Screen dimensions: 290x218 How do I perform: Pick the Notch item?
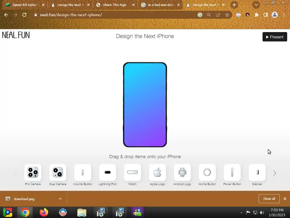point(133,172)
